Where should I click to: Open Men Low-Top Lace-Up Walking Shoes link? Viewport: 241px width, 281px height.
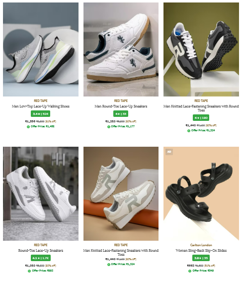point(41,106)
